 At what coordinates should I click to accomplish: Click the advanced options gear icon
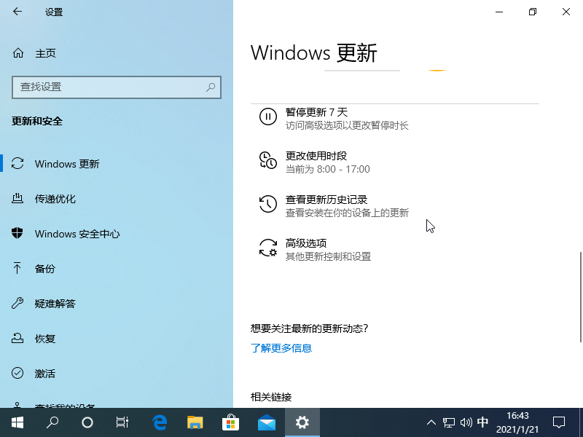click(x=268, y=248)
